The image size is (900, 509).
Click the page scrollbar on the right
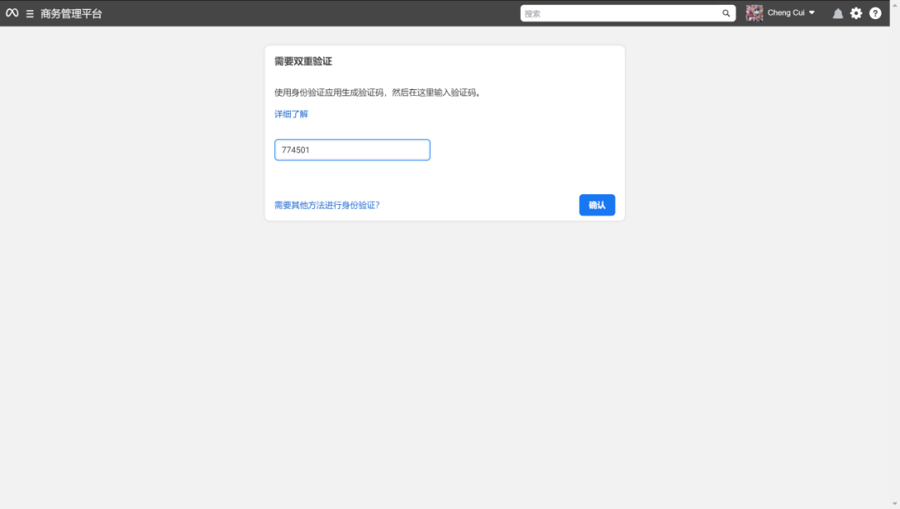click(894, 250)
